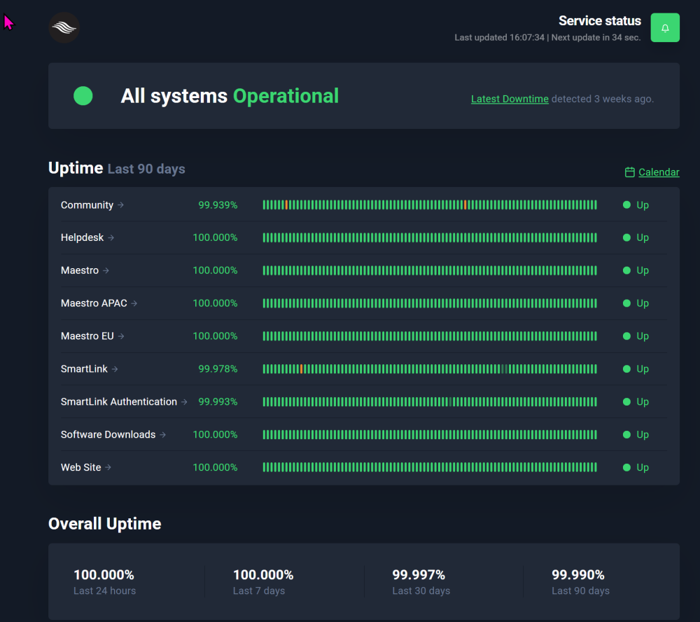Viewport: 700px width, 622px height.
Task: Click the wave logo in the header
Action: [64, 28]
